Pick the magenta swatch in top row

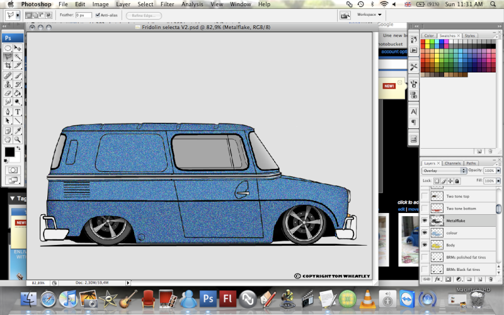[447, 42]
